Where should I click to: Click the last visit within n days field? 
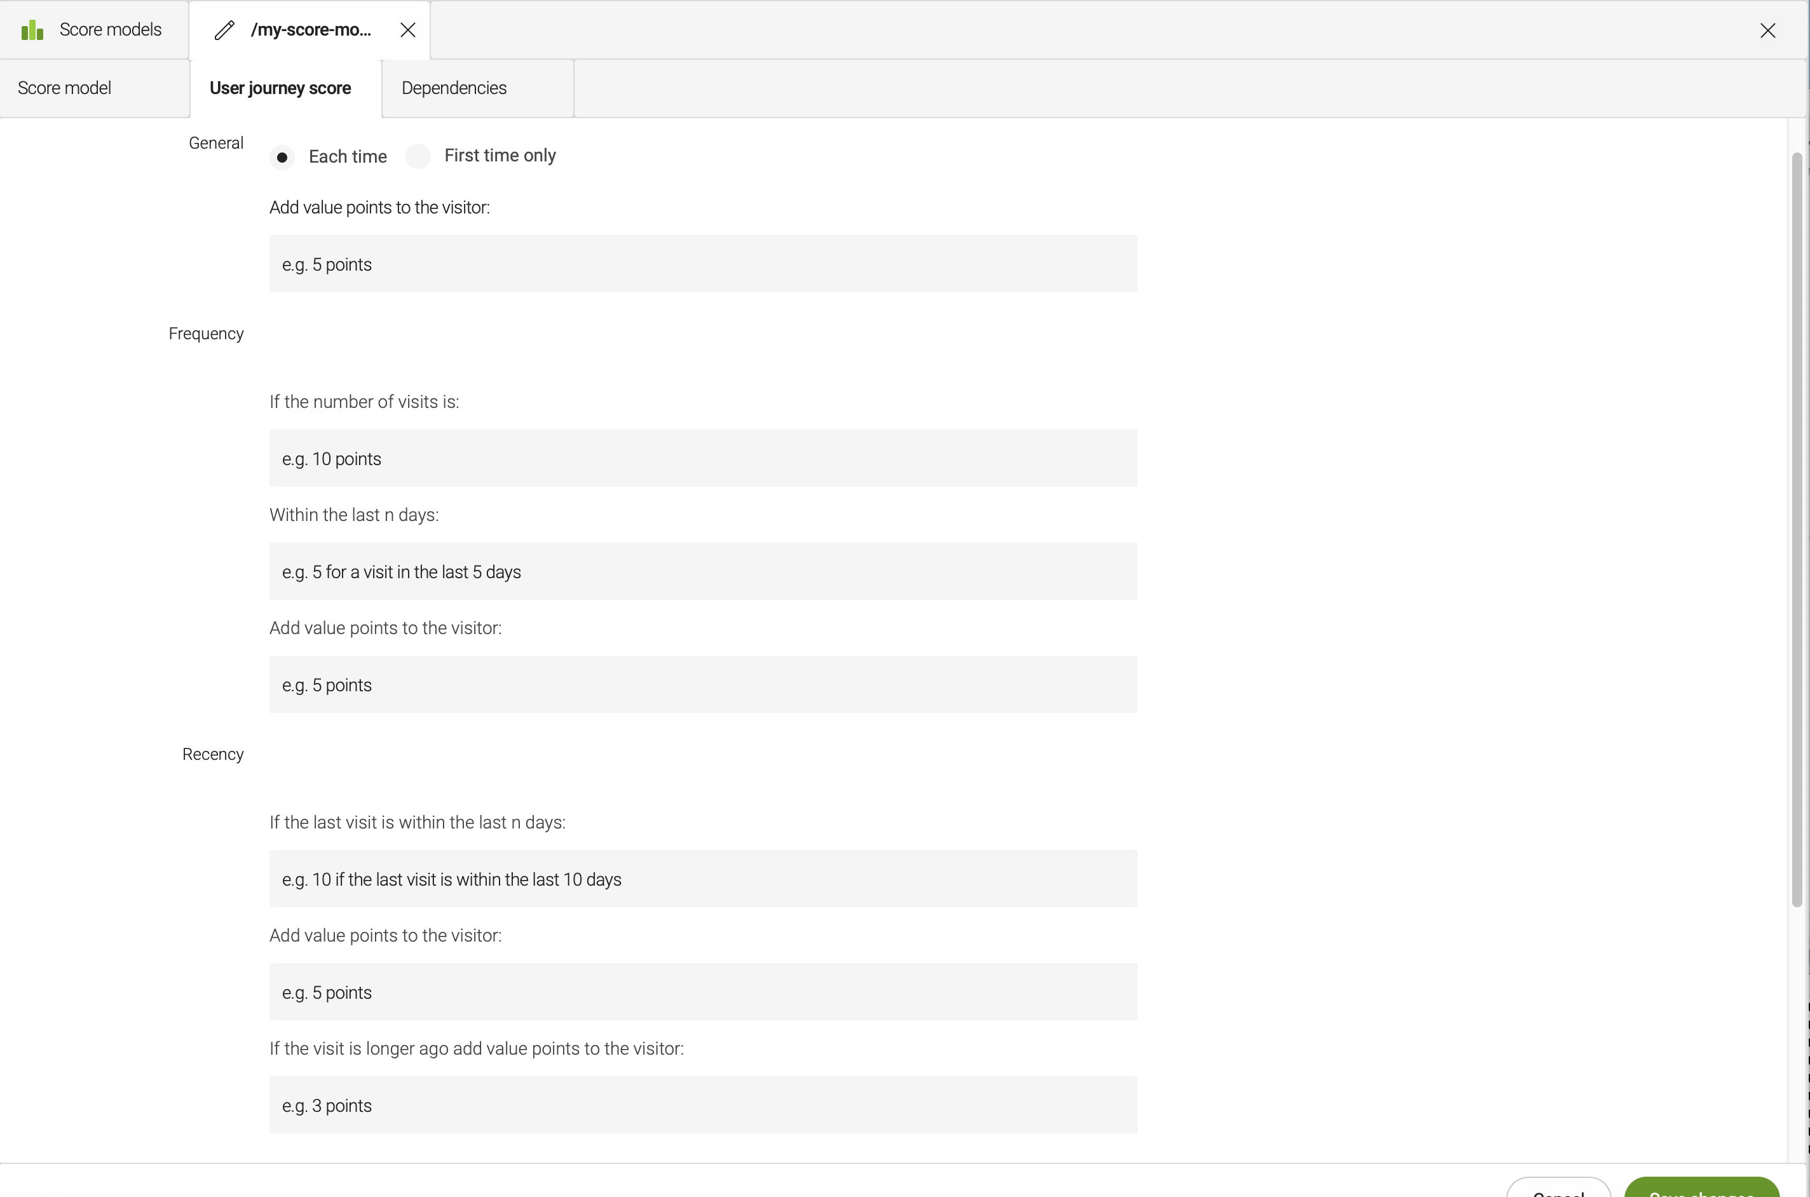click(x=702, y=879)
